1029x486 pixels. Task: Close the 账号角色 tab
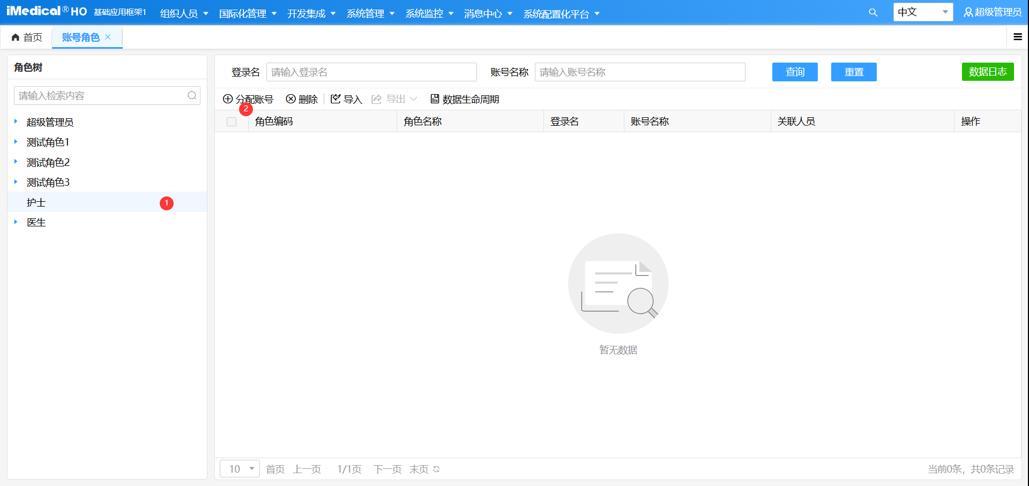pos(108,37)
